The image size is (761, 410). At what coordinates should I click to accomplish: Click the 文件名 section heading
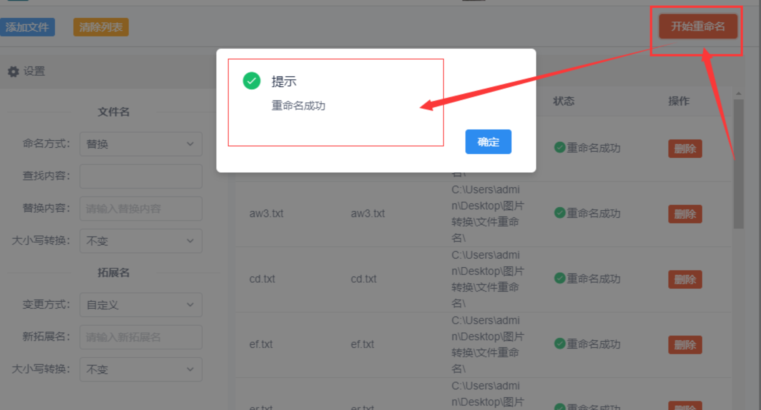113,112
